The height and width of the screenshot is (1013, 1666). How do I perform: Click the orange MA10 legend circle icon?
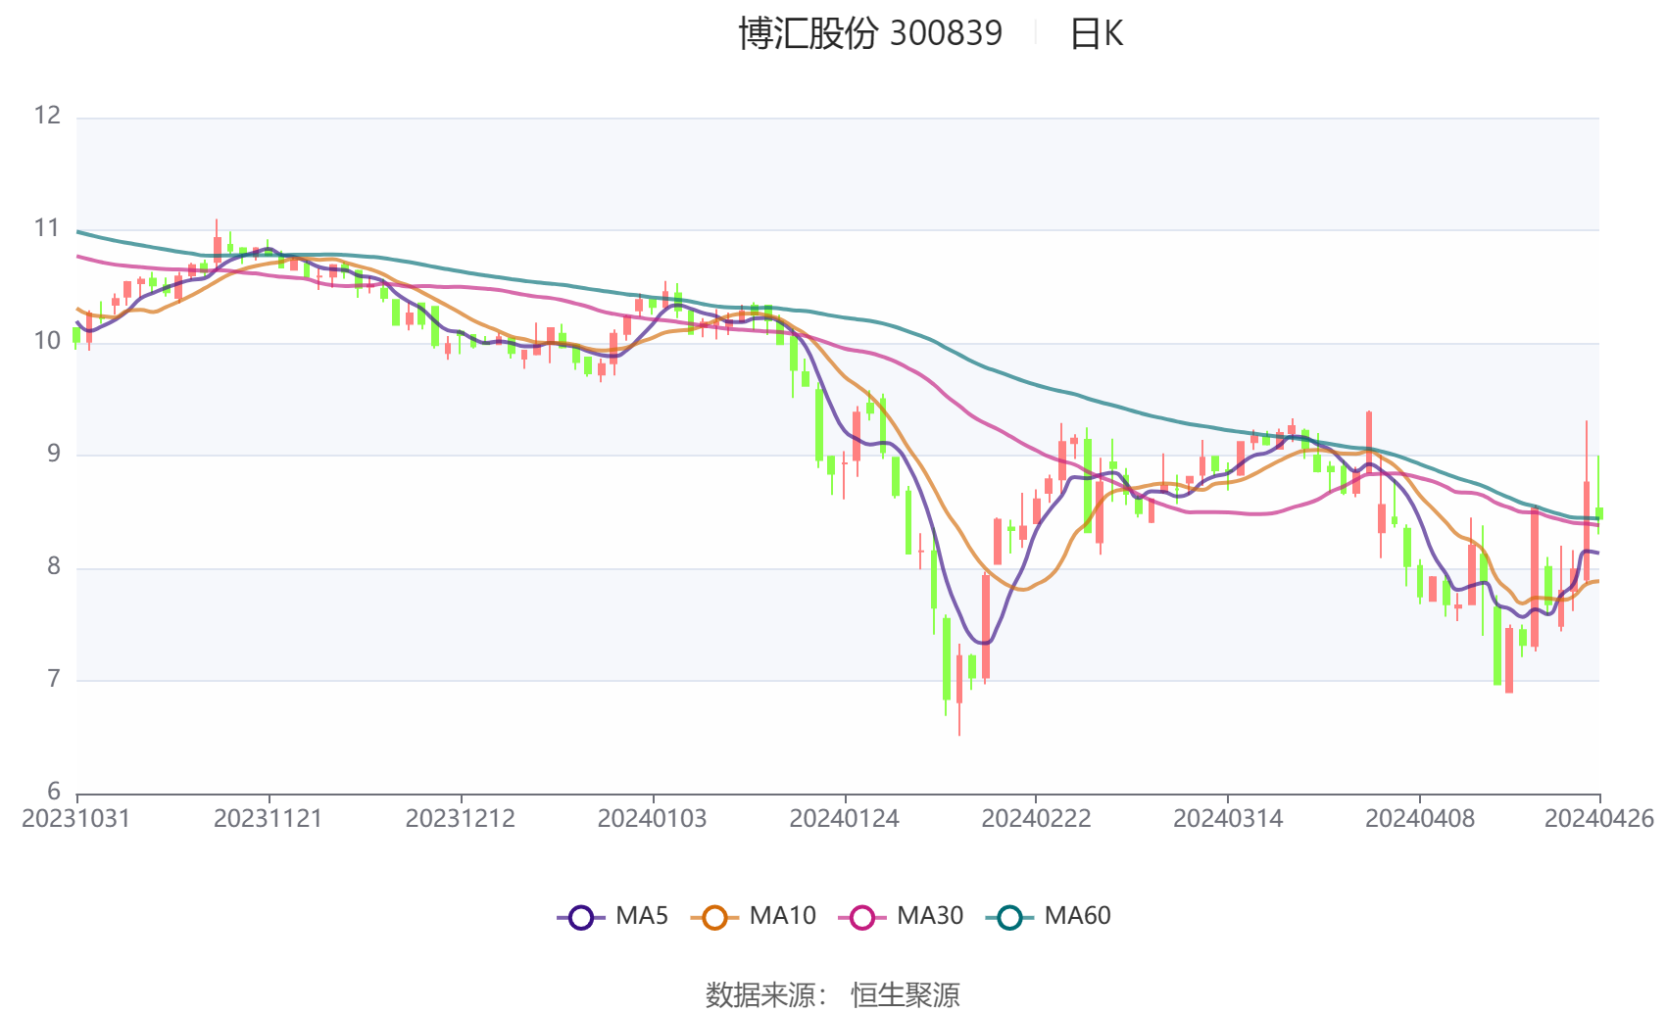(x=714, y=917)
